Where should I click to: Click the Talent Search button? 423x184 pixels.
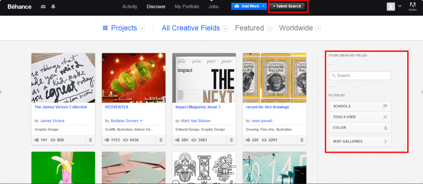tap(287, 7)
